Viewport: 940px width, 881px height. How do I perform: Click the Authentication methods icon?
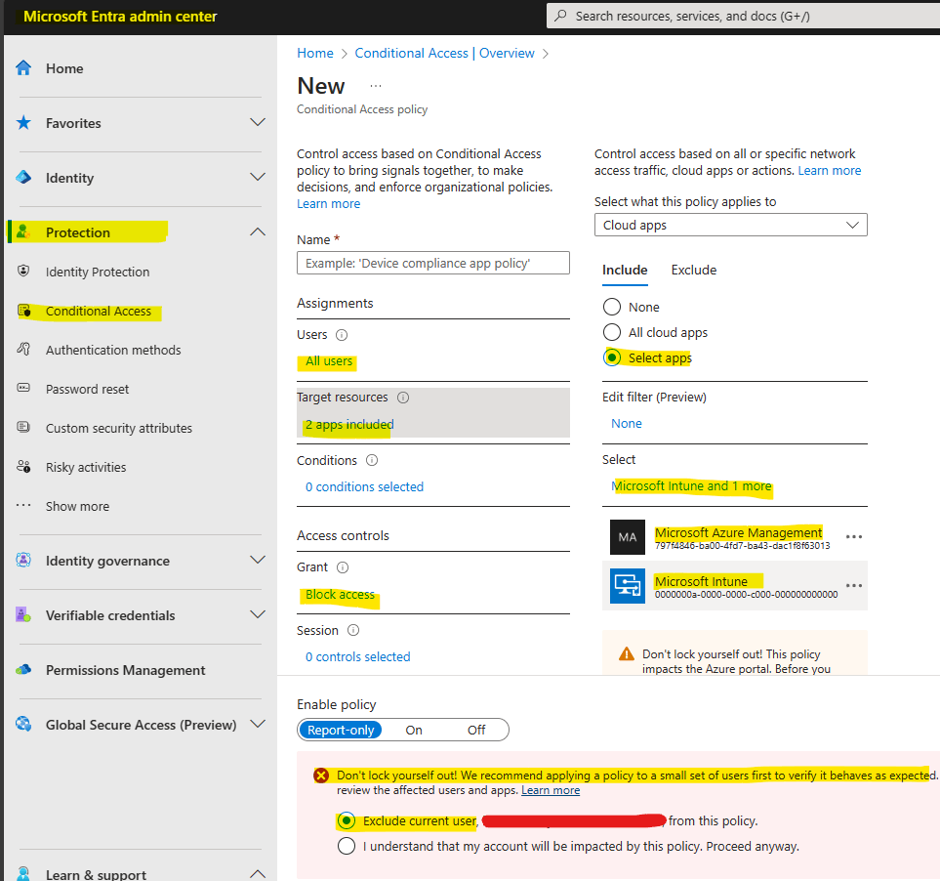pos(23,349)
